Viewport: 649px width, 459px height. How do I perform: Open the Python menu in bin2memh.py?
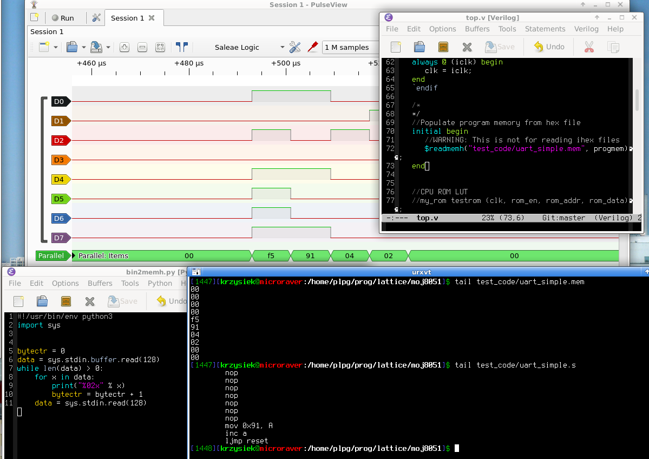coord(160,283)
